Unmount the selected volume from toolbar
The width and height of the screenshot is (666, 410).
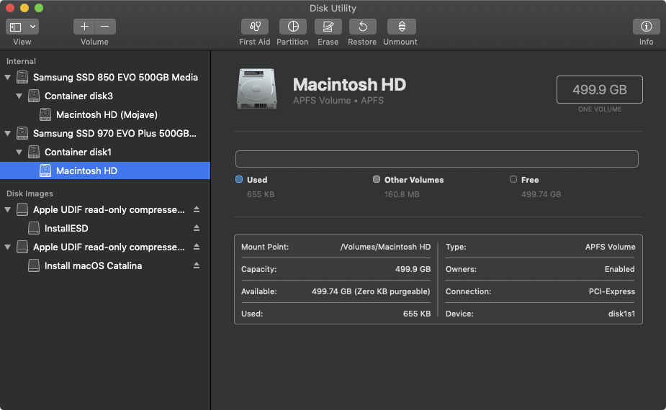coord(401,27)
